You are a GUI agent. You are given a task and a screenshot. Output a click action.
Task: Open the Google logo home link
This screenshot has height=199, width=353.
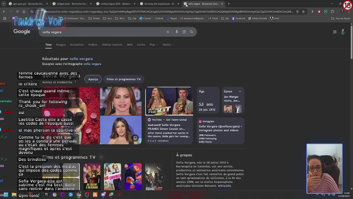click(22, 32)
